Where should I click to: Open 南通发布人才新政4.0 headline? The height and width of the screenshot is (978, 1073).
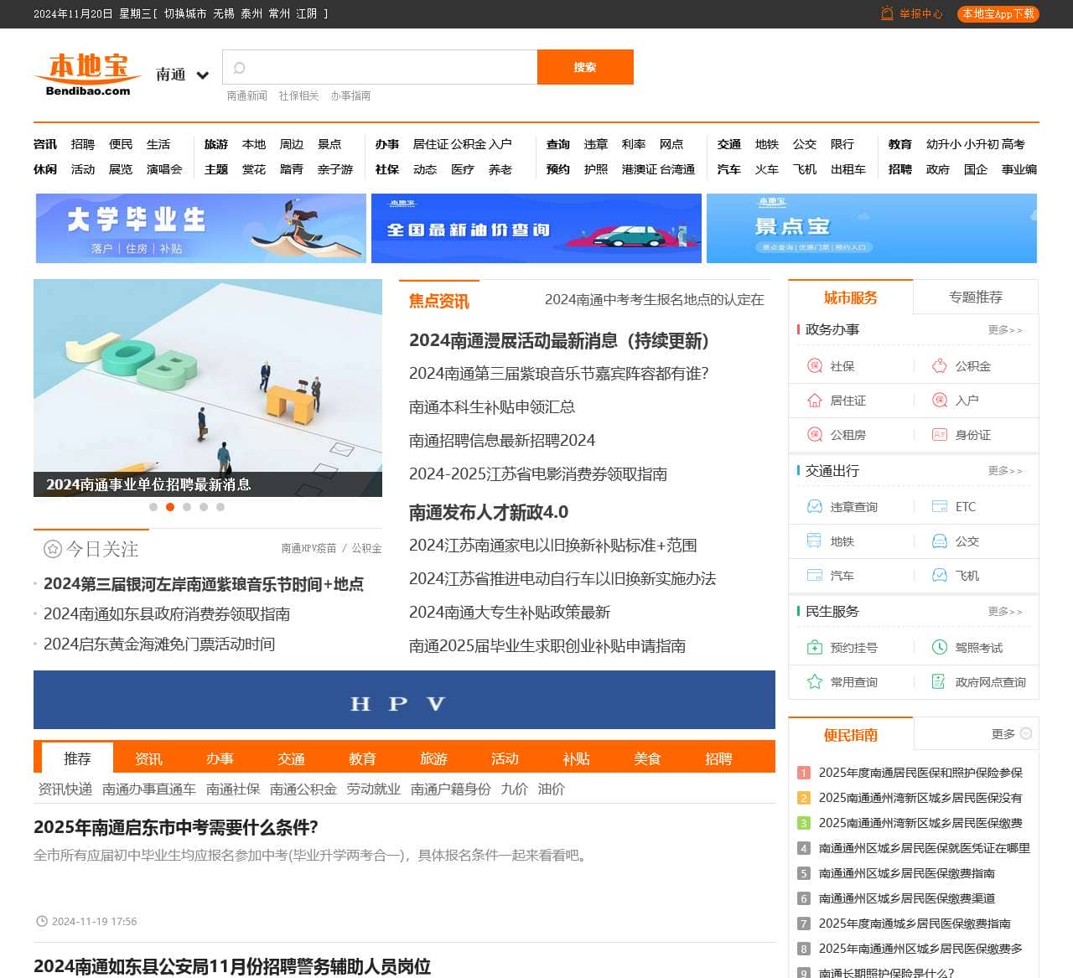489,512
